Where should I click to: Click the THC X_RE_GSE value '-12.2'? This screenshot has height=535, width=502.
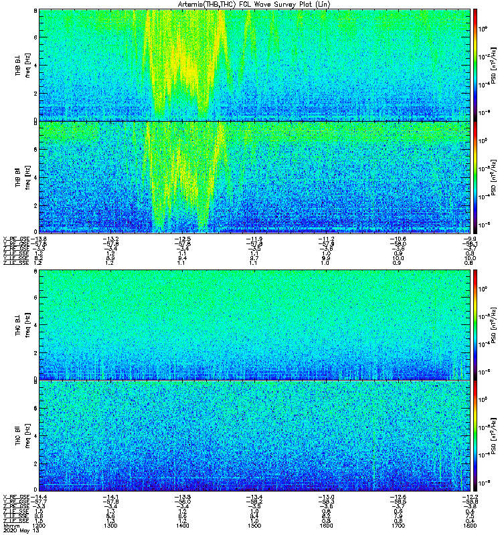coord(470,497)
